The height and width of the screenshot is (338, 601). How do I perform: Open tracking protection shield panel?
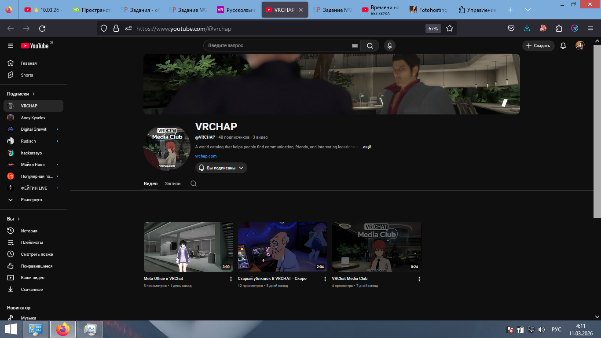[104, 29]
